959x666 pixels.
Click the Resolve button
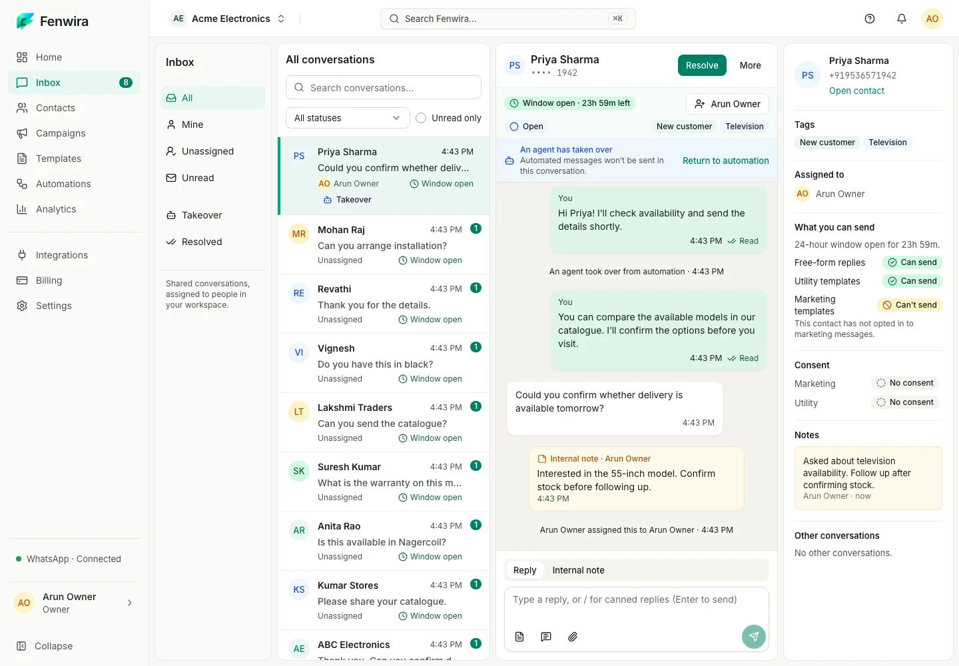[702, 65]
